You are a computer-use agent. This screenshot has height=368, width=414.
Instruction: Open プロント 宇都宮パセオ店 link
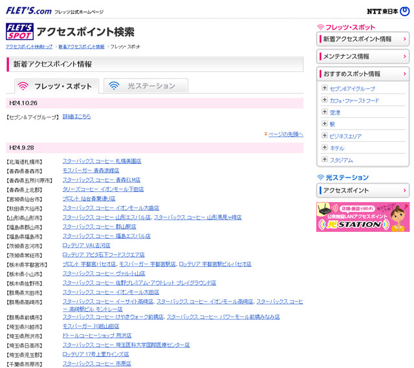point(89,264)
